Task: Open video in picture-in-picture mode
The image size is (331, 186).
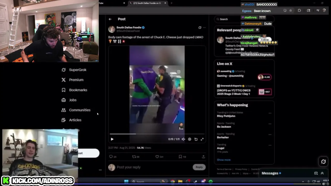Action: (196, 139)
